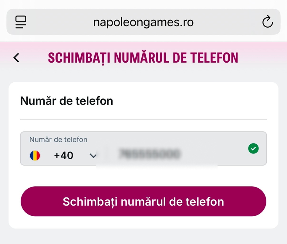Click the blurred phone number field
Screen dimensions: 287x244
[x=150, y=154]
